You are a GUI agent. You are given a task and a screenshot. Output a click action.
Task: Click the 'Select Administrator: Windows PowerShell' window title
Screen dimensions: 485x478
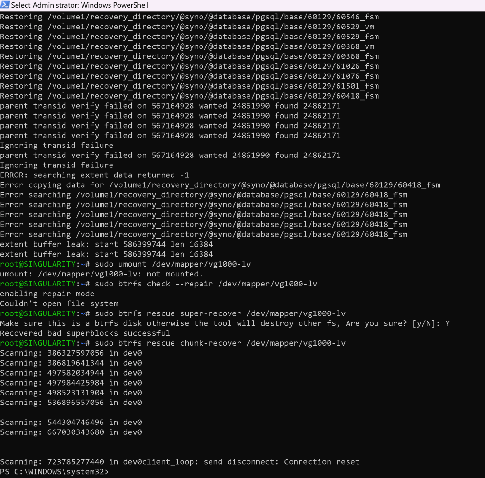[x=80, y=5]
